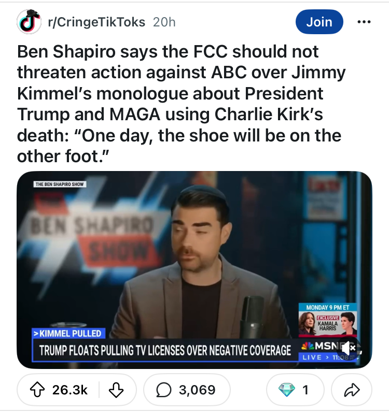Viewport: 389px width, 412px height.
Task: Go to the r/CringeTikToks subreddit name
Action: tap(97, 22)
